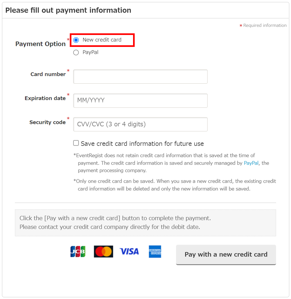Choose PayPal as the payment option
The image size is (291, 299).
pos(76,52)
